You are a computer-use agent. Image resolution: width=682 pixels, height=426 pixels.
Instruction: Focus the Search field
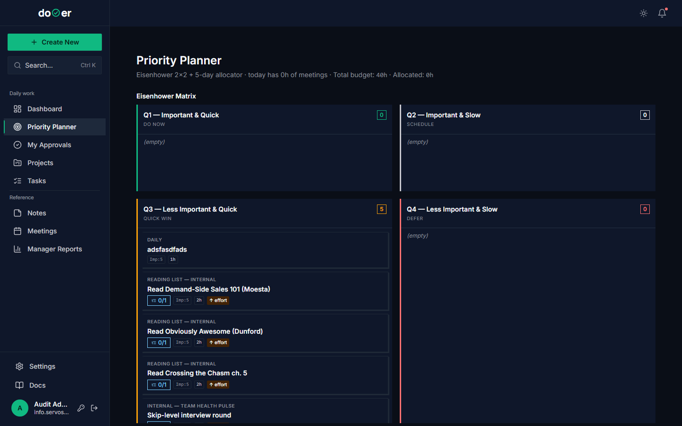click(54, 65)
